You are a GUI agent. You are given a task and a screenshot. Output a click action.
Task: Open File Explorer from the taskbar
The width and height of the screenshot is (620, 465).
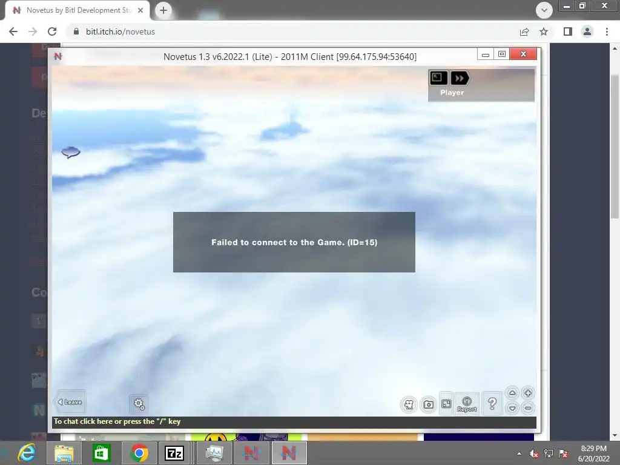tap(64, 453)
